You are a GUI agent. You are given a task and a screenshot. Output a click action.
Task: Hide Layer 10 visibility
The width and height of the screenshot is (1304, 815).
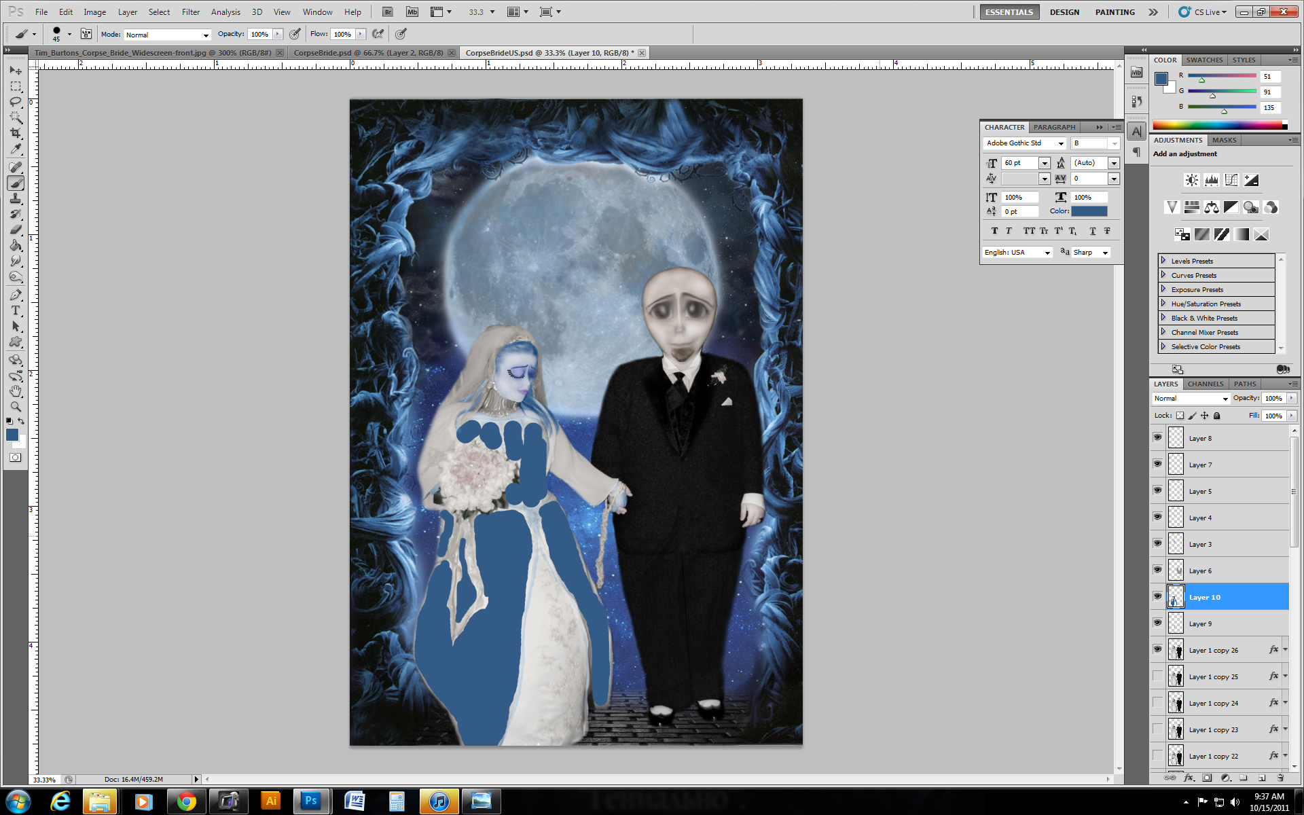[x=1157, y=596]
